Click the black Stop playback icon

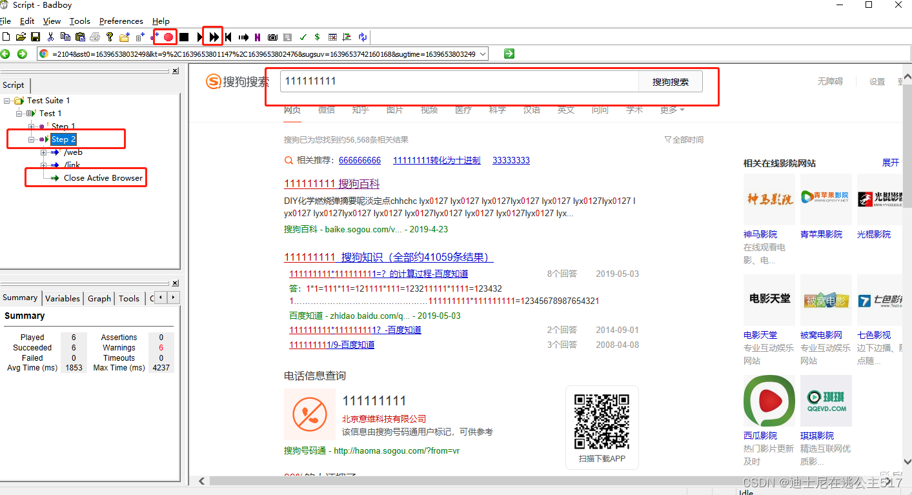click(183, 37)
